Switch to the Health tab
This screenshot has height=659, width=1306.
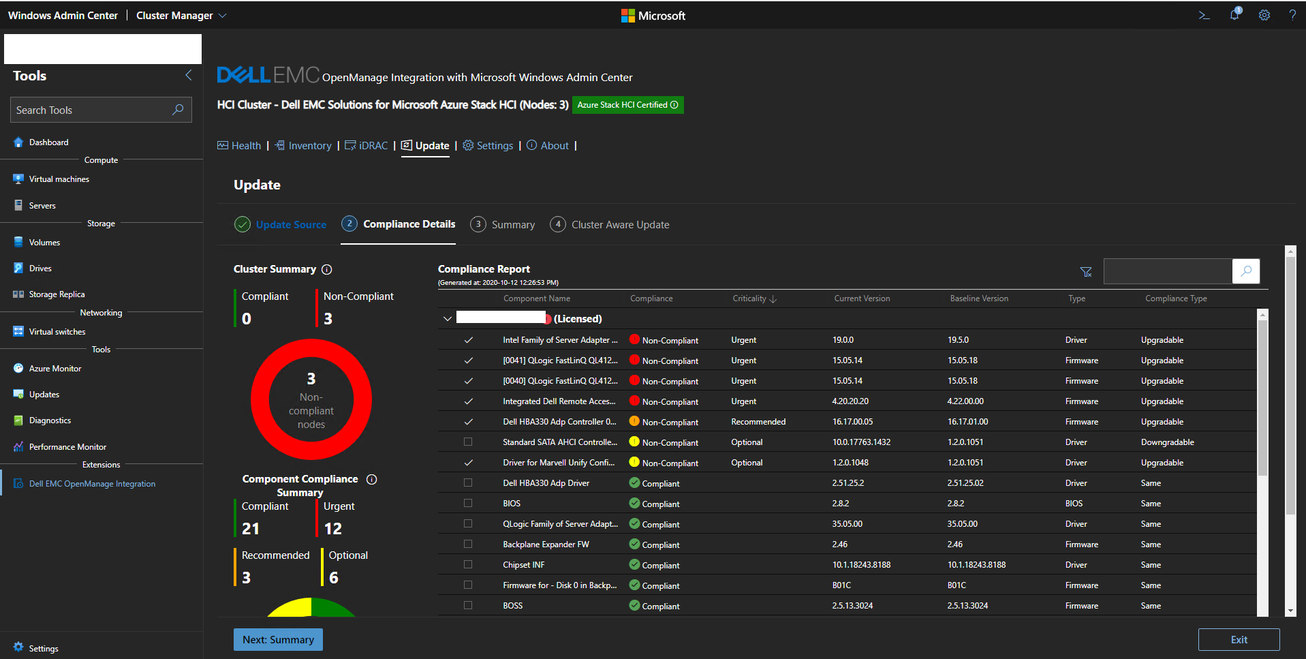coord(239,146)
